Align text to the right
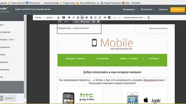Viewport: 186px width, 104px height. [x=91, y=18]
